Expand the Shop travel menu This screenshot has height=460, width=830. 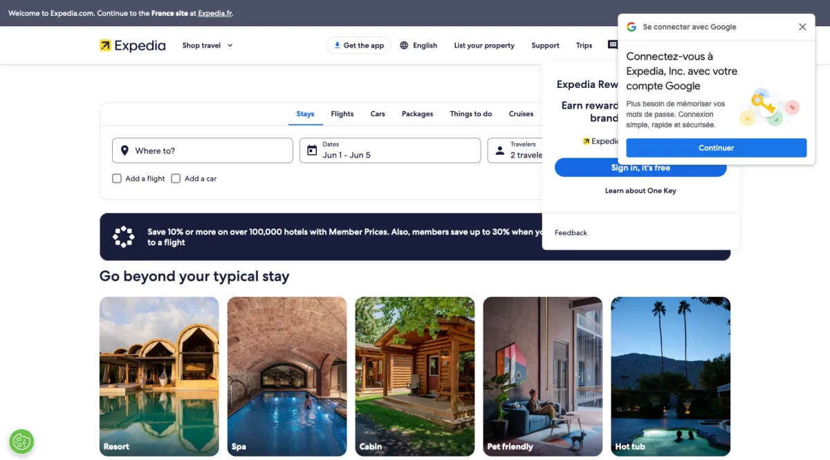[207, 46]
